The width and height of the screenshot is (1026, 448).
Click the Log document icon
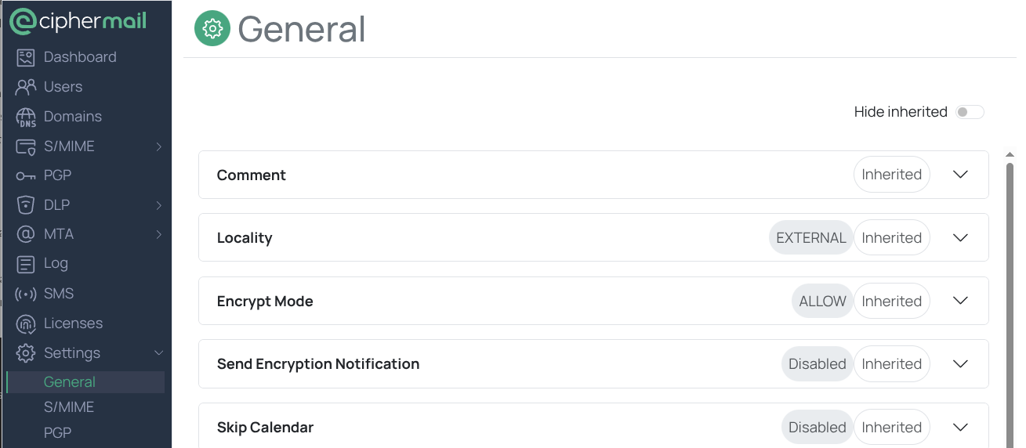point(26,264)
